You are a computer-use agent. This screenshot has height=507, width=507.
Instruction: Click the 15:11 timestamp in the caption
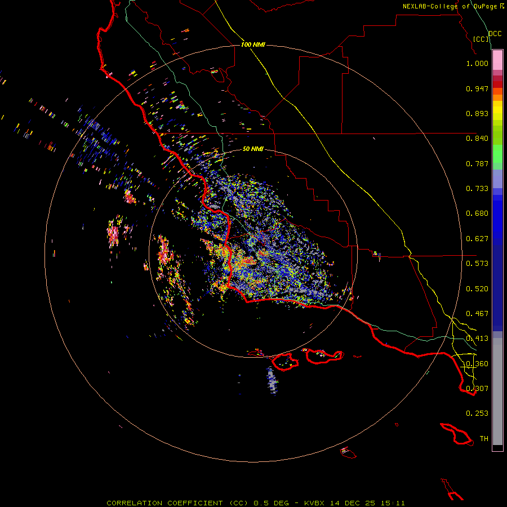tap(392, 503)
